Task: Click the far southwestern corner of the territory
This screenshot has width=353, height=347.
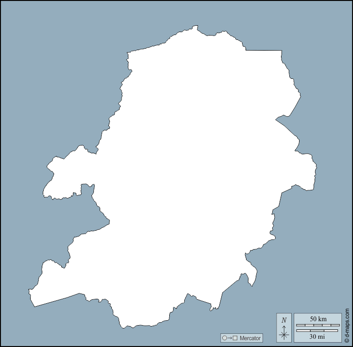Action: (x=34, y=303)
